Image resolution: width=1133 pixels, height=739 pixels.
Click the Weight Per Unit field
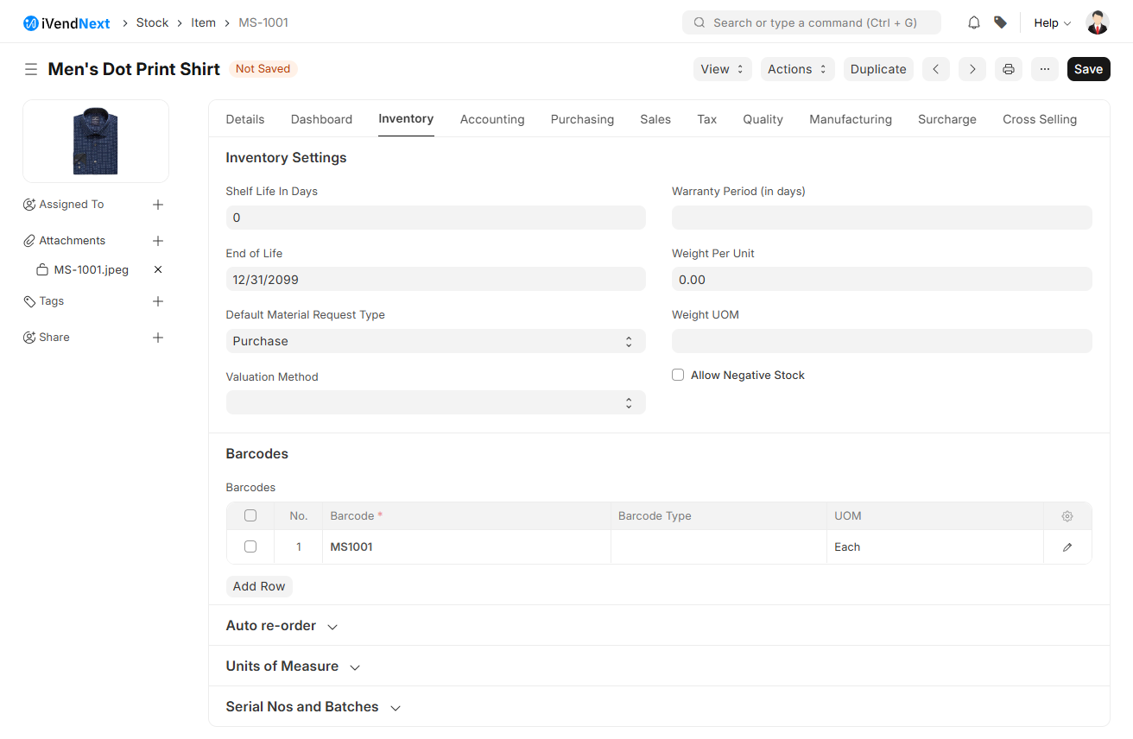[x=882, y=279]
